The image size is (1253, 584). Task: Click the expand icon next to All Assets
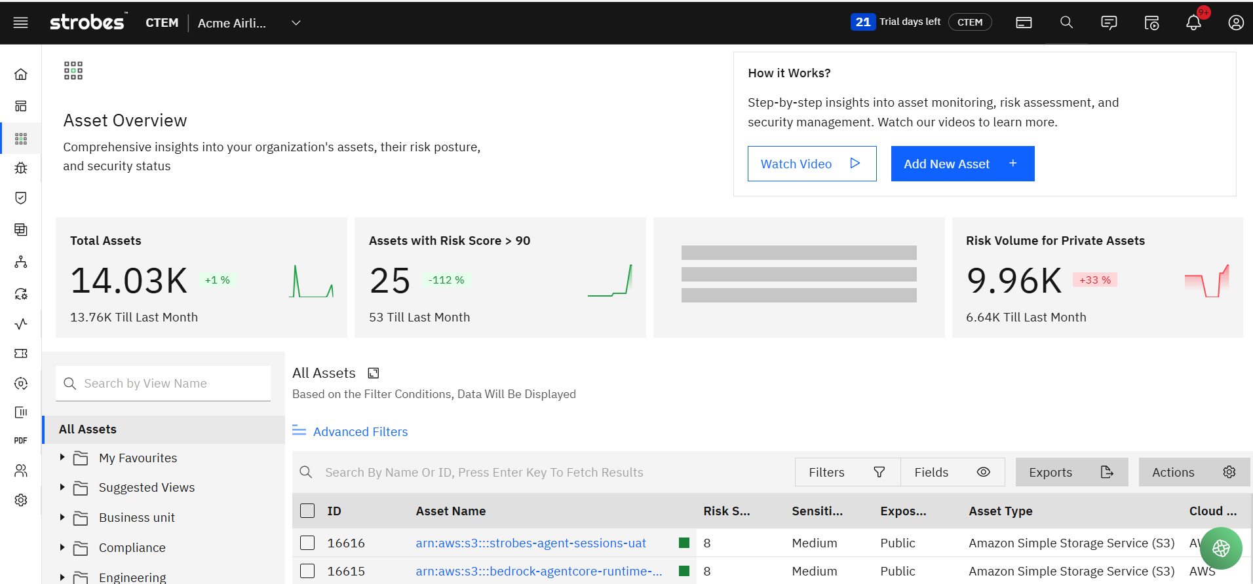point(374,373)
